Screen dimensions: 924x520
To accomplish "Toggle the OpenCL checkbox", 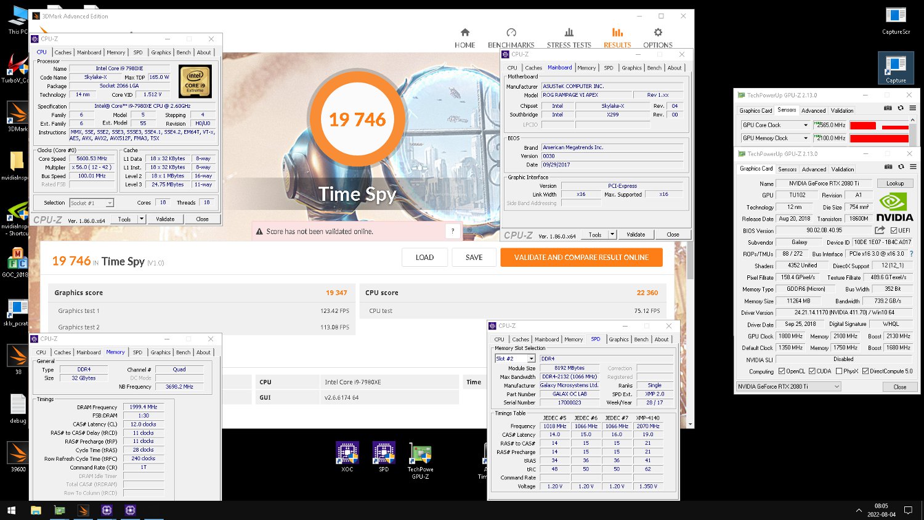I will pyautogui.click(x=782, y=371).
